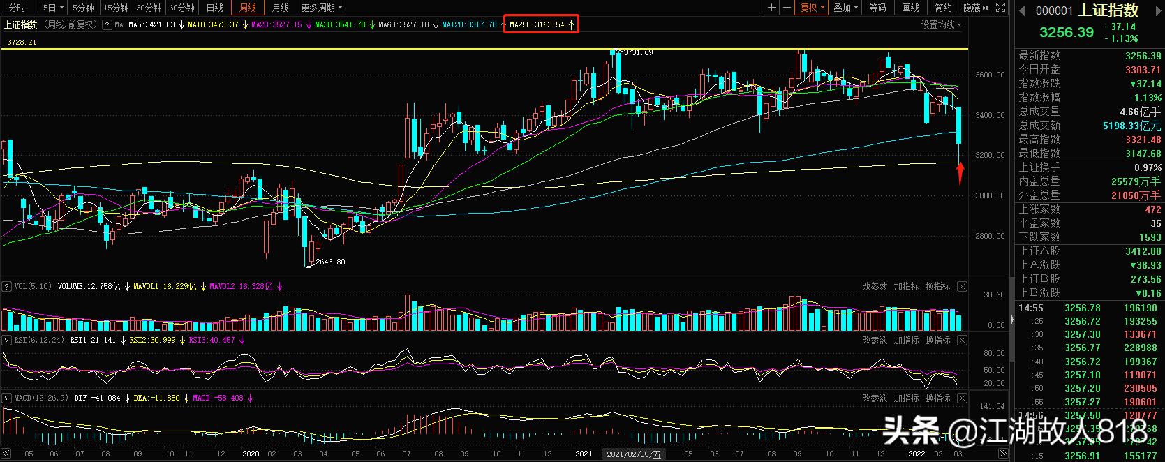Open the 复权 dropdown
Image resolution: width=1165 pixels, height=462 pixels.
tap(812, 8)
